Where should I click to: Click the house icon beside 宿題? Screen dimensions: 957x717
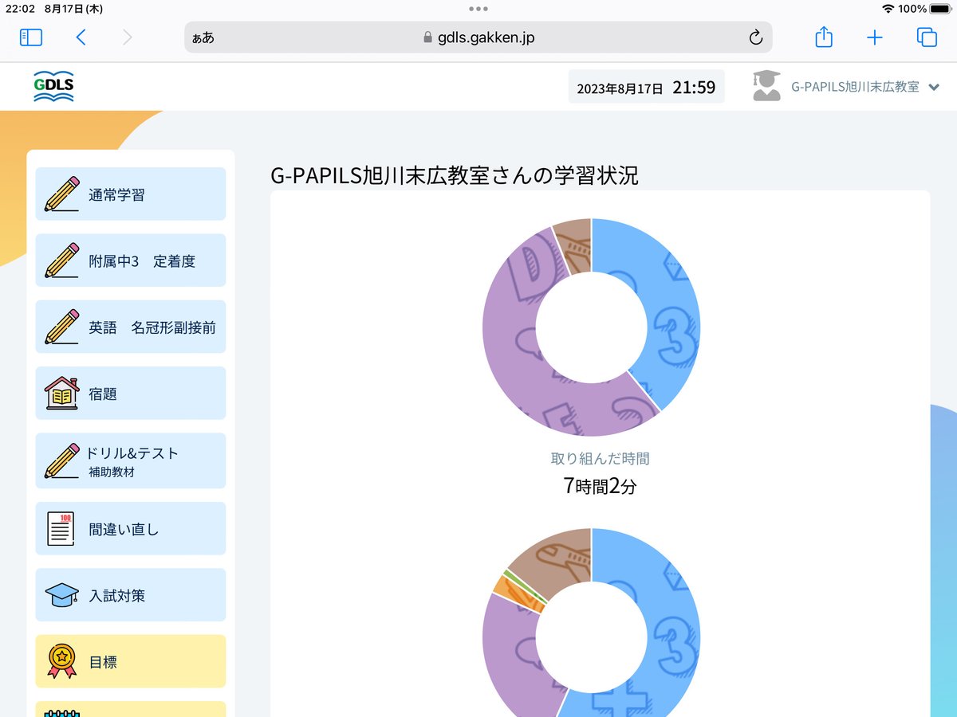point(62,394)
